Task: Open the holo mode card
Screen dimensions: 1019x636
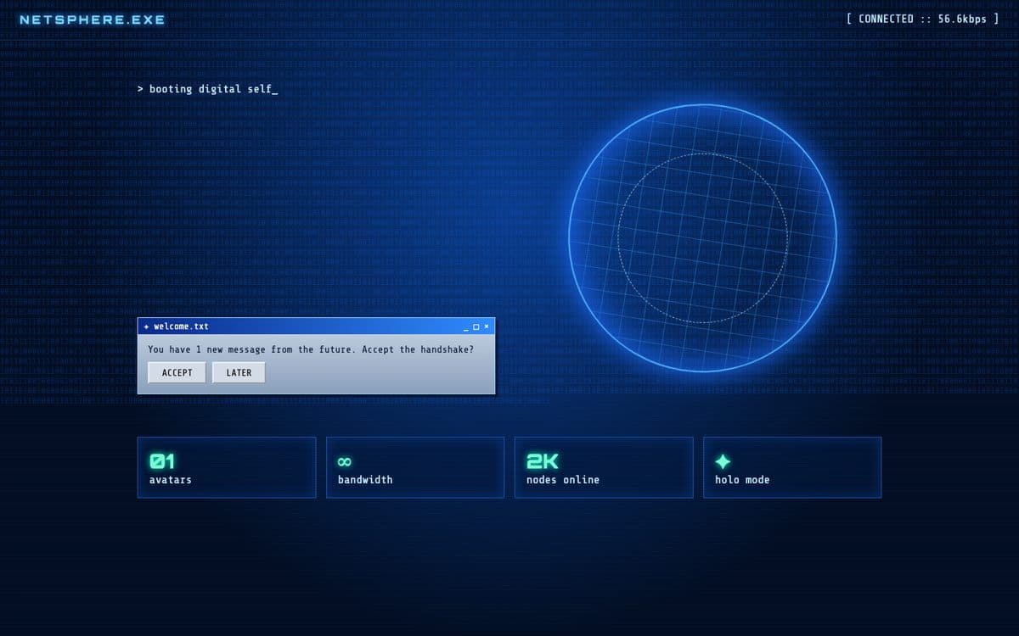Action: tap(792, 467)
